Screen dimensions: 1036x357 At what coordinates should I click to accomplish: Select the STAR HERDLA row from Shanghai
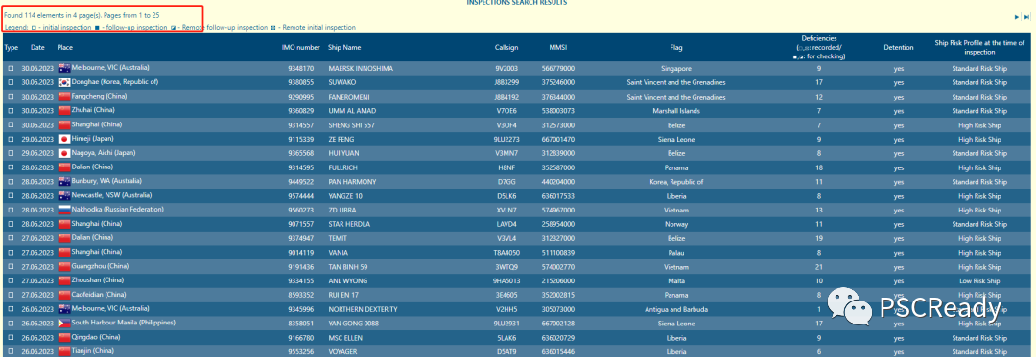pyautogui.click(x=518, y=224)
